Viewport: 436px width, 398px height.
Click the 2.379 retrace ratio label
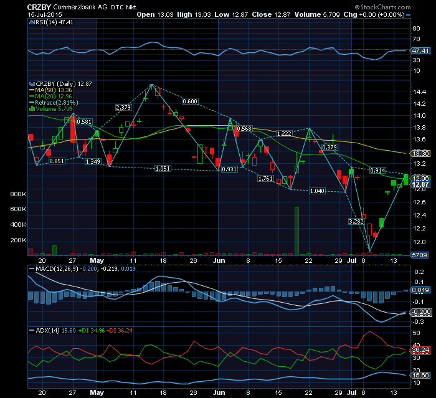tap(123, 107)
